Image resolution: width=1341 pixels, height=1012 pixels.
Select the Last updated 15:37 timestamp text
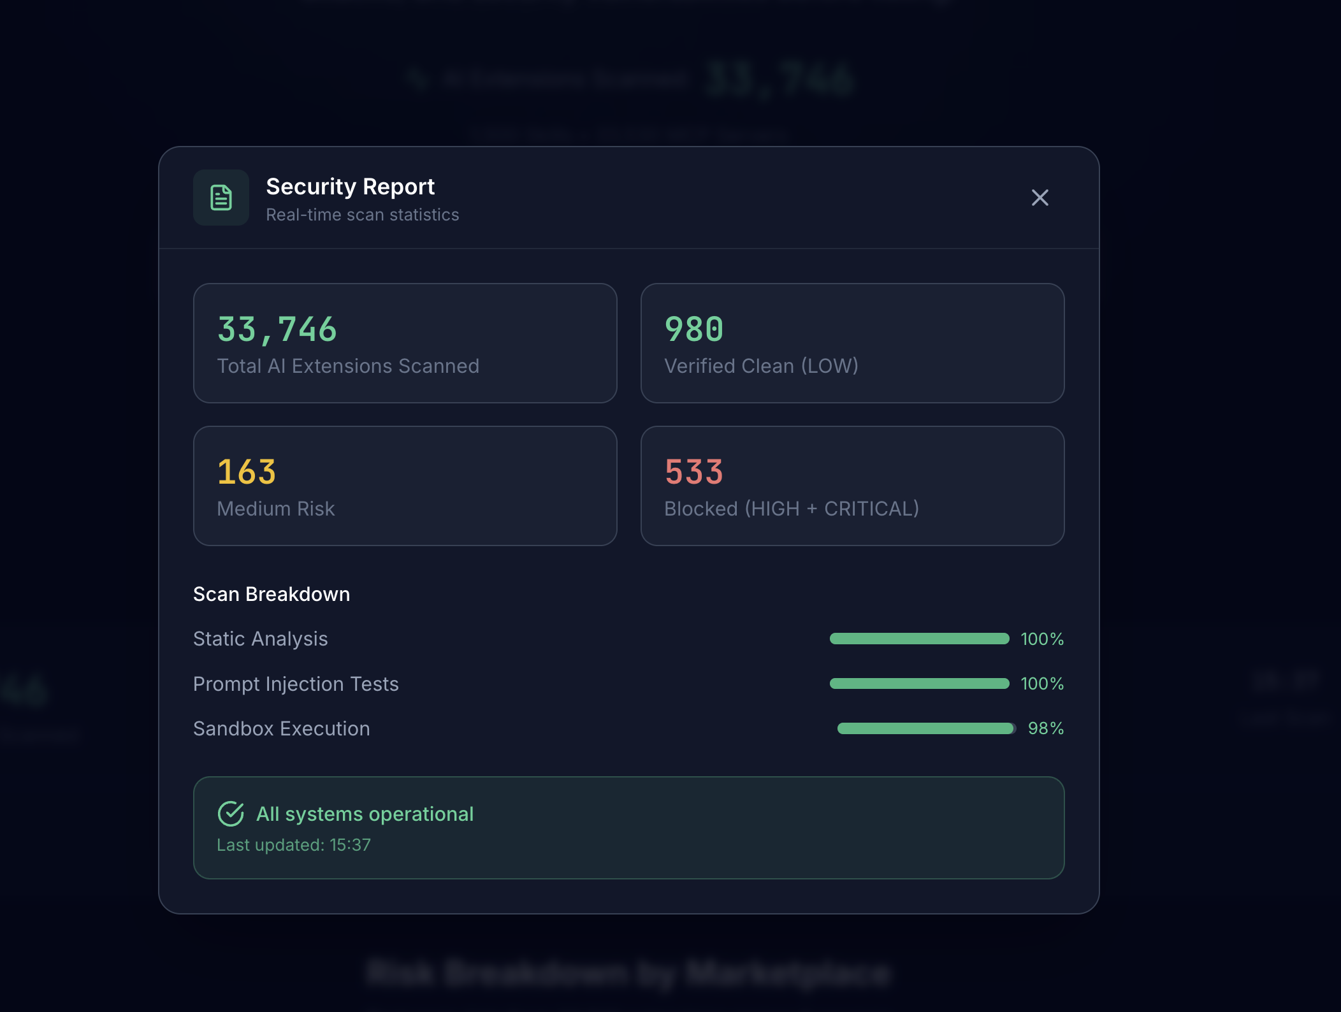coord(294,844)
